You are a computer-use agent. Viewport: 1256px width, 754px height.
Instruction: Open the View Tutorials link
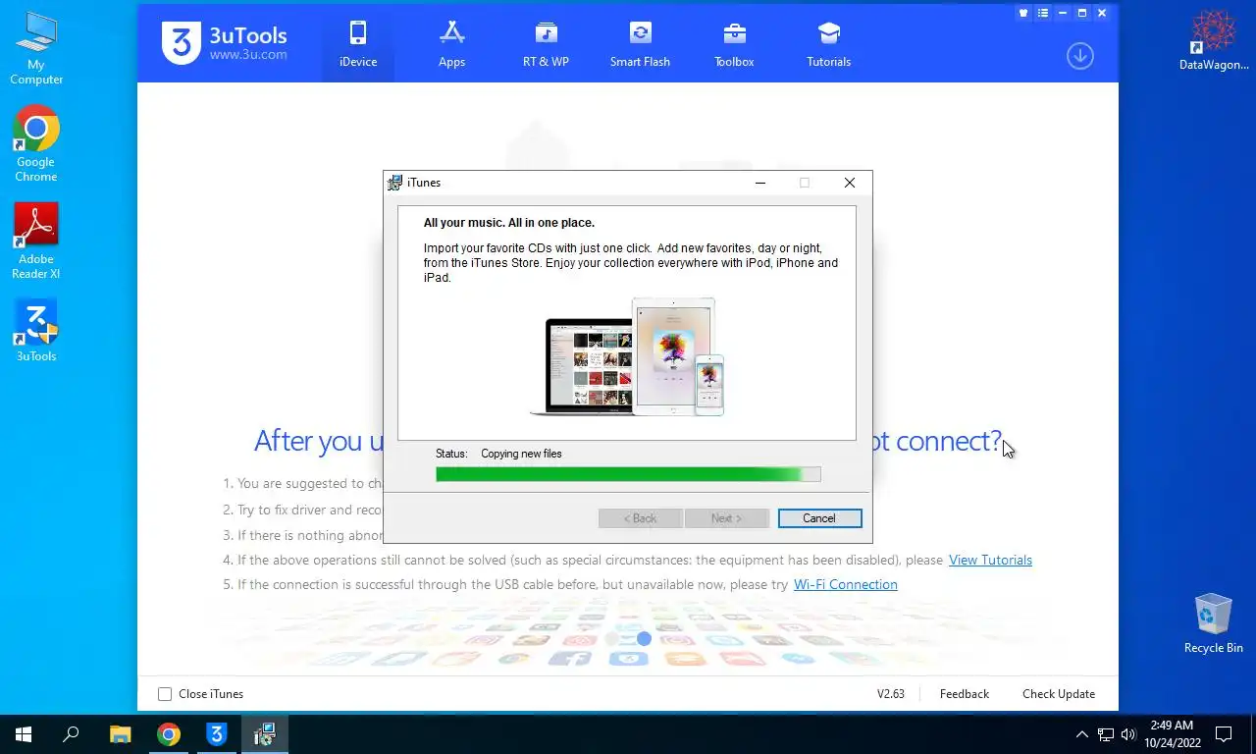coord(990,560)
